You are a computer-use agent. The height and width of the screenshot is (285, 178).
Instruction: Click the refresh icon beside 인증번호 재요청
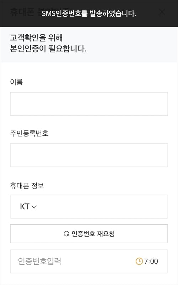pyautogui.click(x=67, y=234)
